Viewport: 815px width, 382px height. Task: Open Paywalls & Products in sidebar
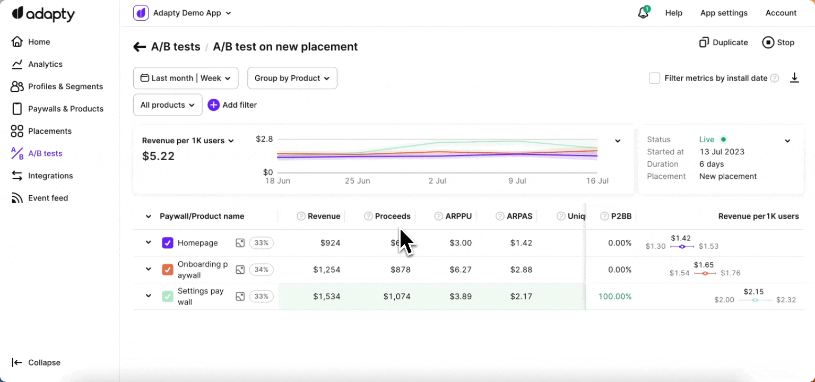click(65, 109)
